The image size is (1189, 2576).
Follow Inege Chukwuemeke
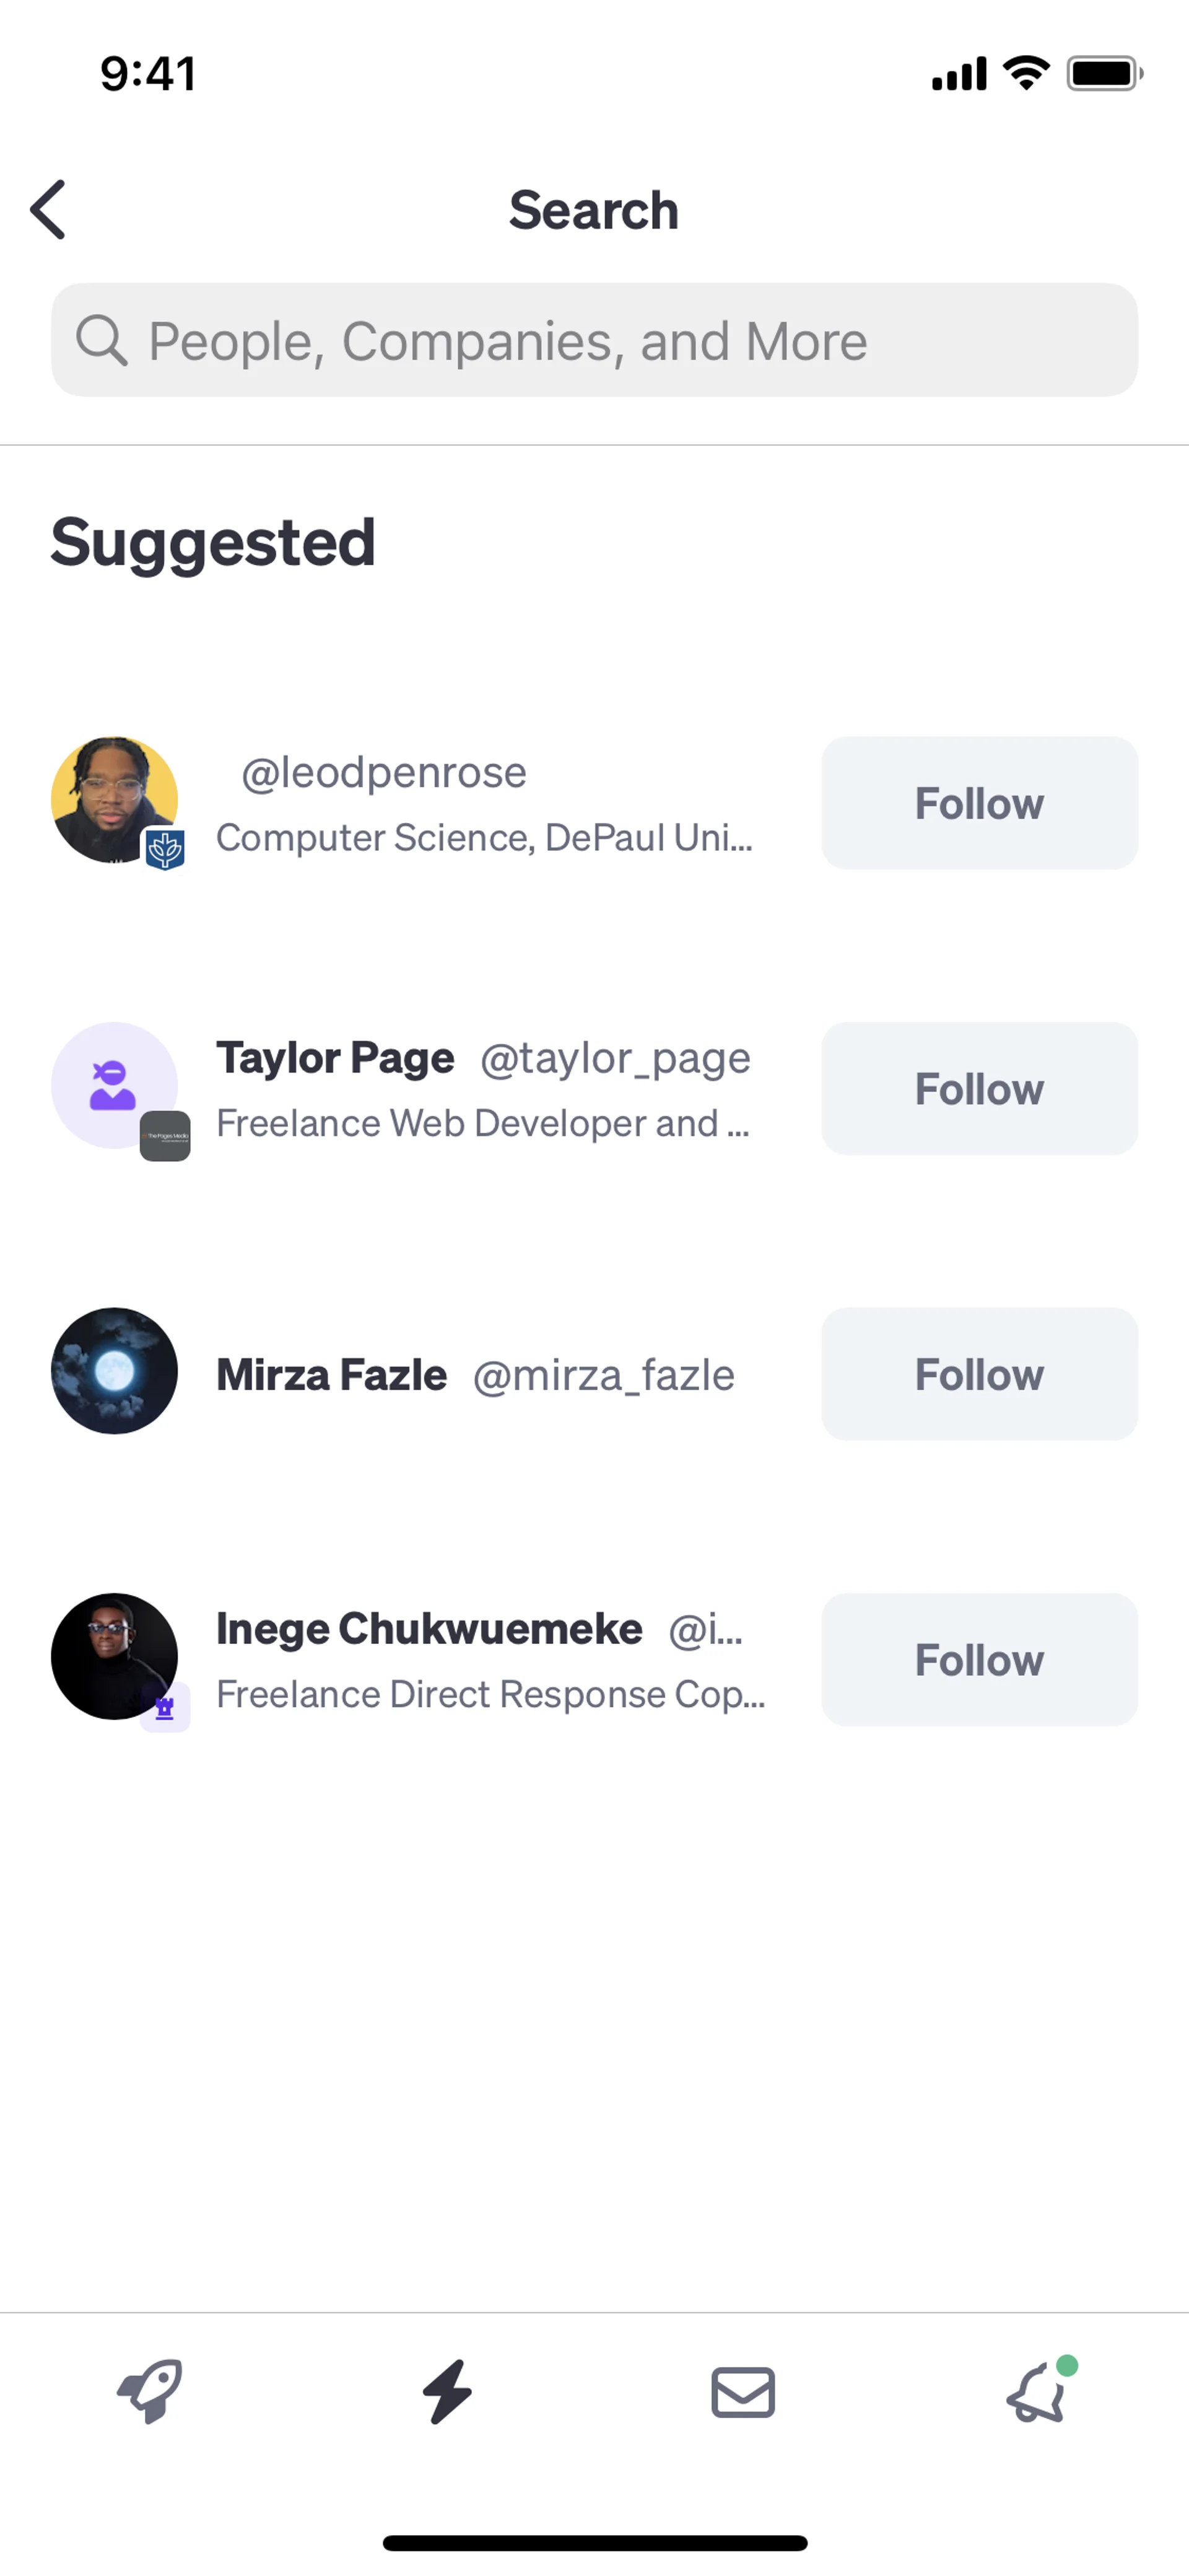click(978, 1659)
